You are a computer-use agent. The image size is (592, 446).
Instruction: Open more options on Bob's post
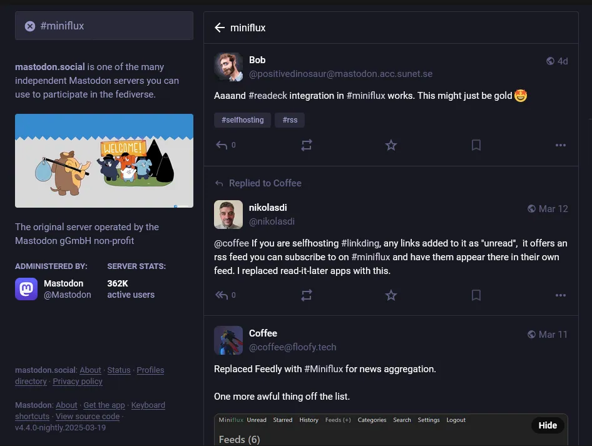(x=561, y=145)
